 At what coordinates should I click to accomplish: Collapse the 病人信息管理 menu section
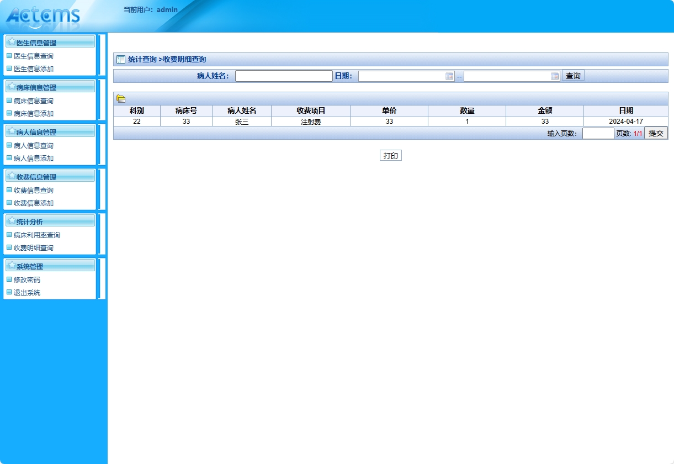pos(50,131)
